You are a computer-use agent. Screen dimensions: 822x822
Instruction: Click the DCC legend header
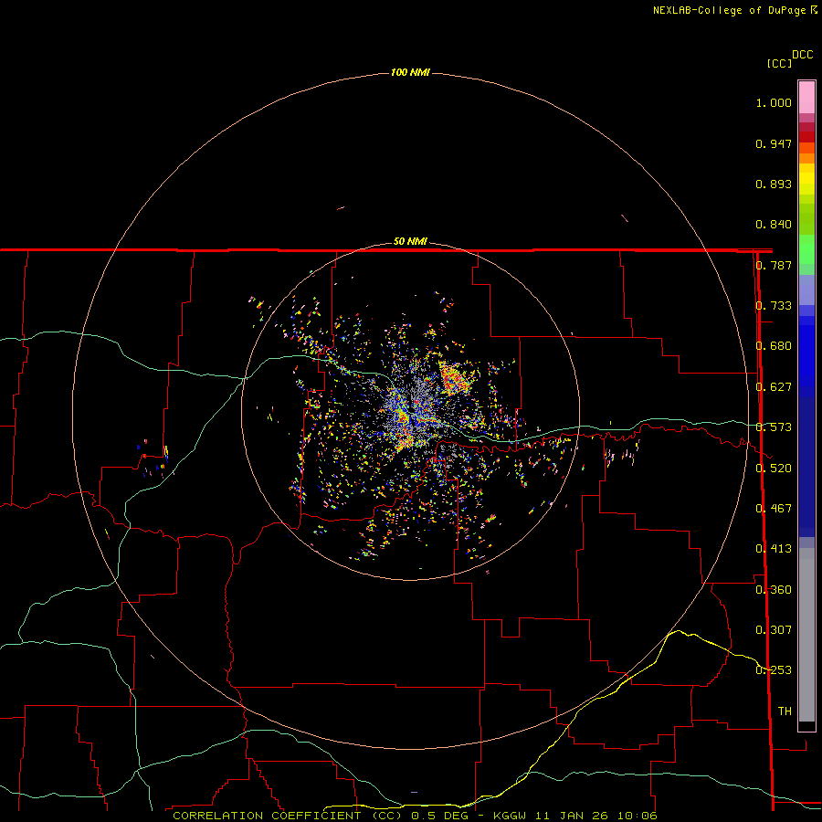tap(802, 55)
